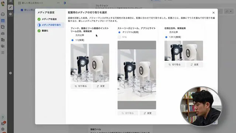The image size is (236, 133).
Task: Open the smiley face icon in the left sidebar
Action: point(3,14)
